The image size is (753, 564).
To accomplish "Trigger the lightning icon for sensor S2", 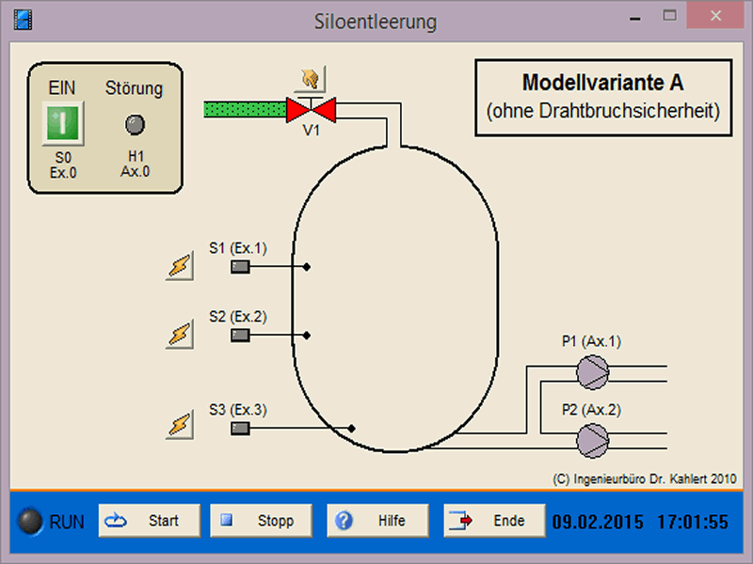I will [181, 334].
